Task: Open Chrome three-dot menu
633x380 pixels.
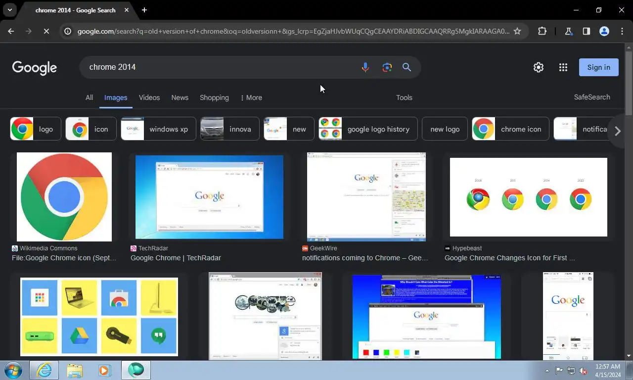Action: coord(622,31)
